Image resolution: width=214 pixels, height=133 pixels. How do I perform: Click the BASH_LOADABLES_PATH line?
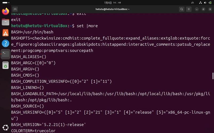[111, 97]
